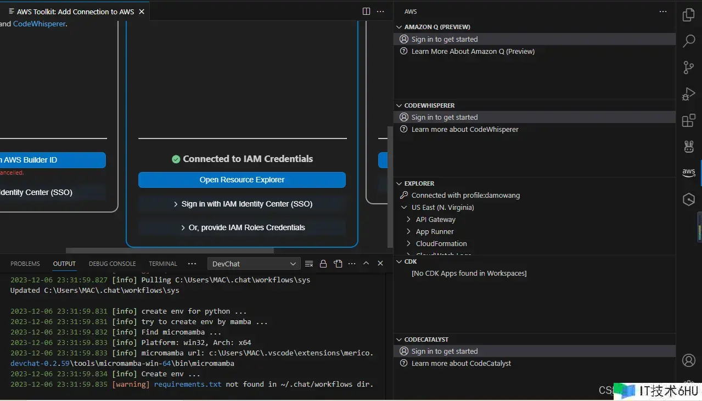Click the No CDK Apps found in Workspaces text

tap(469, 273)
